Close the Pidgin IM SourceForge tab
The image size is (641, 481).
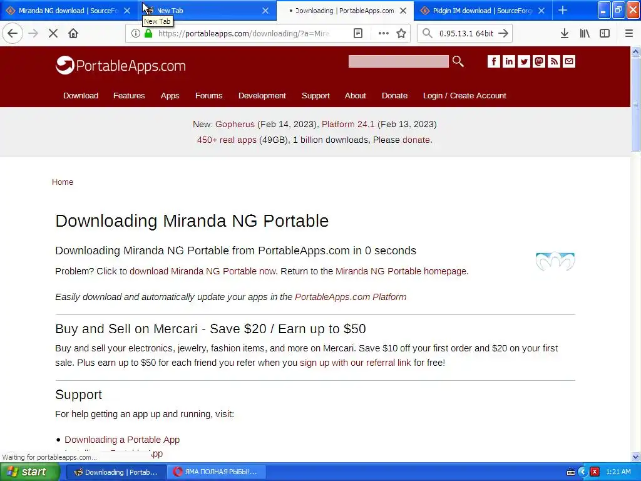pos(541,11)
